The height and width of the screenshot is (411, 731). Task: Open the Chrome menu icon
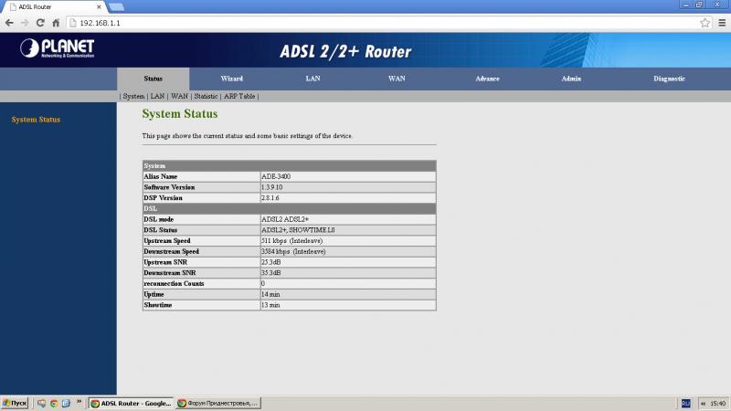(x=720, y=22)
